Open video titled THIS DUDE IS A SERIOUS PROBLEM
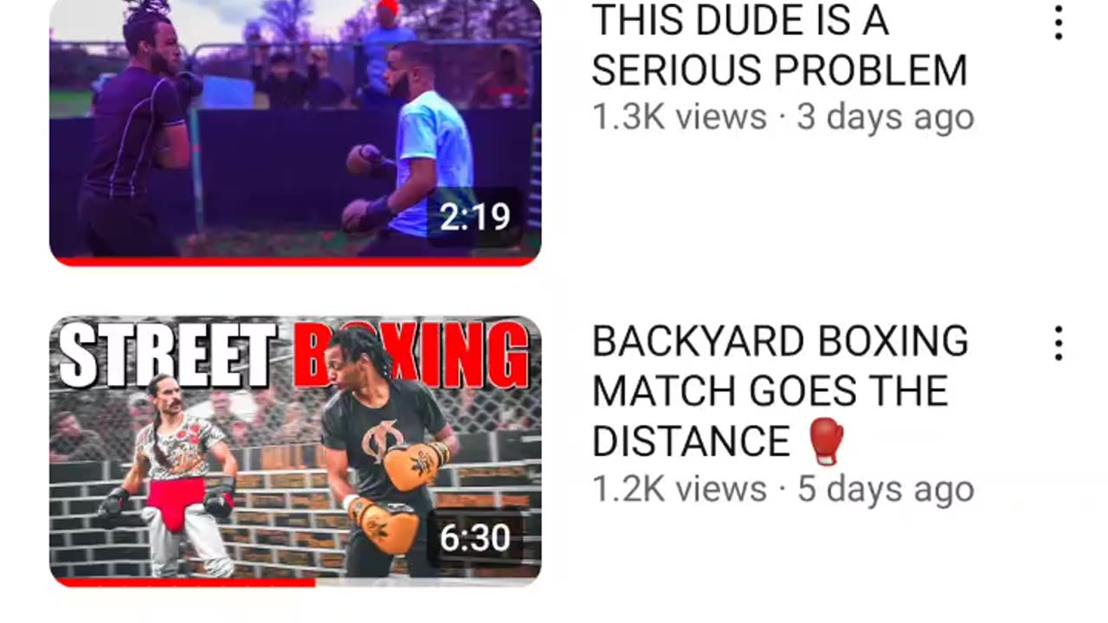Image resolution: width=1108 pixels, height=623 pixels. pyautogui.click(x=779, y=45)
